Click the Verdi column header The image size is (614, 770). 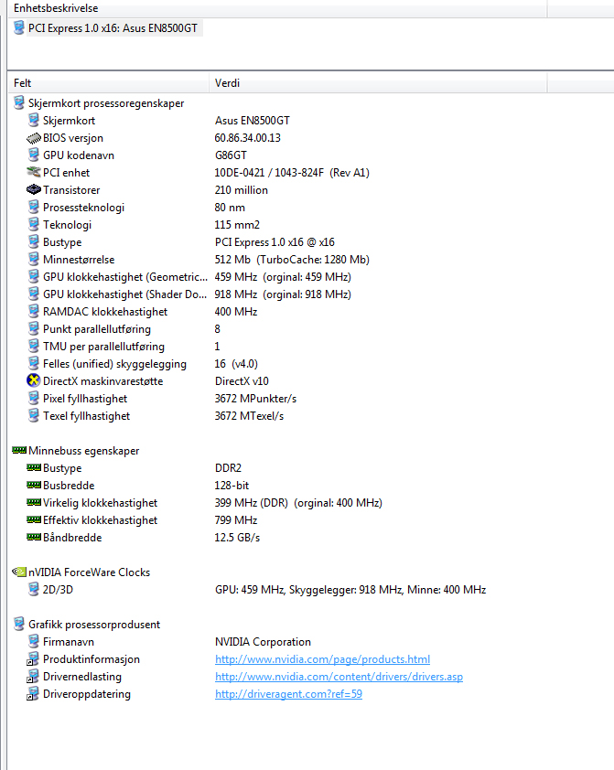point(378,83)
